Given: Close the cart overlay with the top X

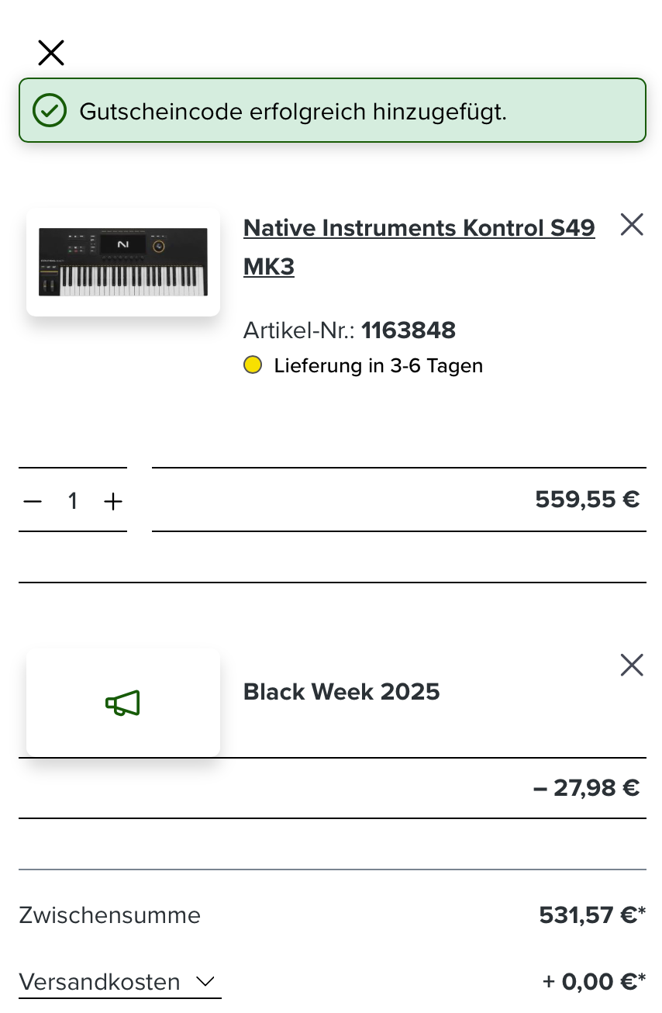Looking at the screenshot, I should [x=51, y=53].
